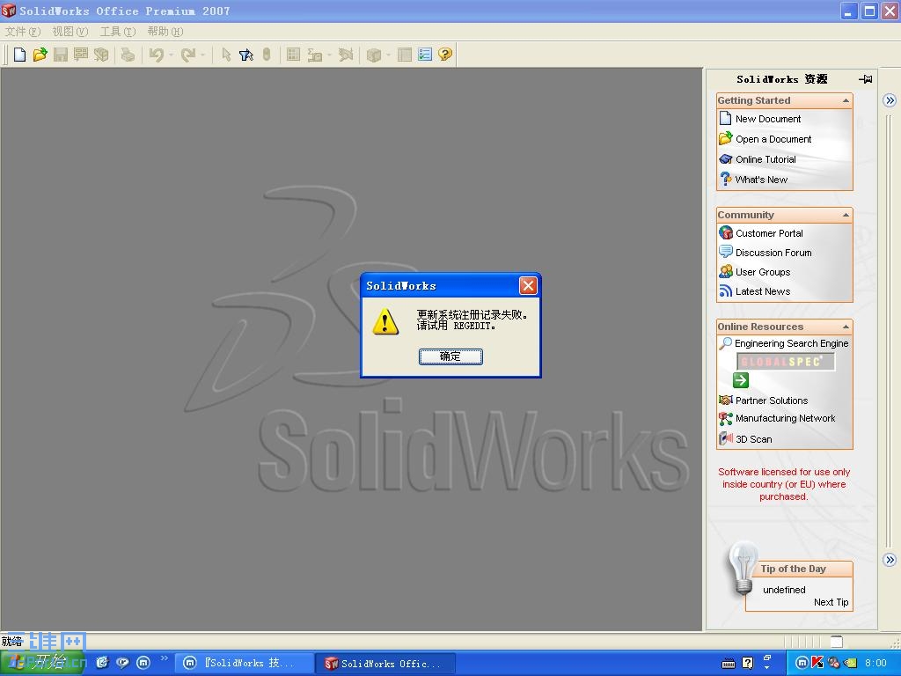Close the SolidWorks error dialog
The height and width of the screenshot is (676, 901).
[x=528, y=286]
